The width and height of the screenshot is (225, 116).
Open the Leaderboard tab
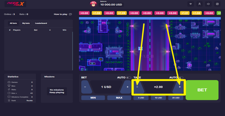(41, 23)
